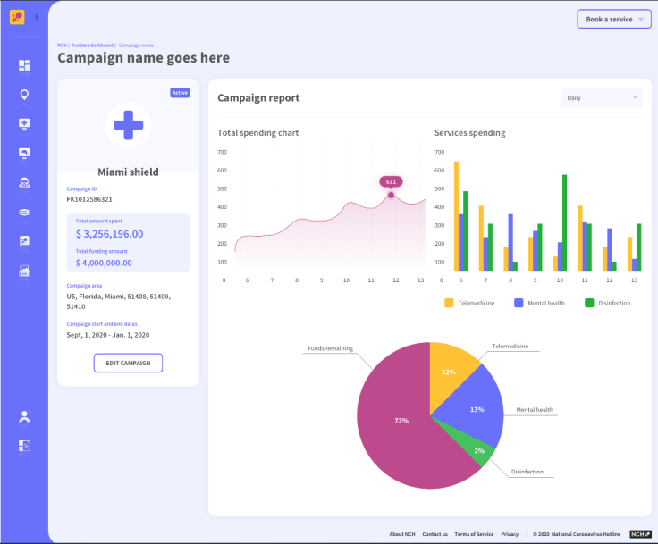The image size is (658, 544).
Task: Click the 611 data point marker
Action: click(x=391, y=195)
